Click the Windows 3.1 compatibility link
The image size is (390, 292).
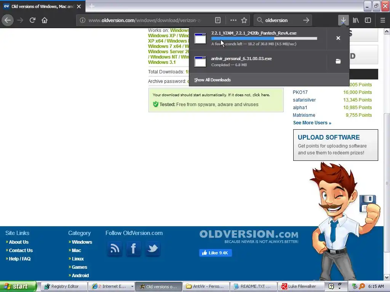pos(161,62)
